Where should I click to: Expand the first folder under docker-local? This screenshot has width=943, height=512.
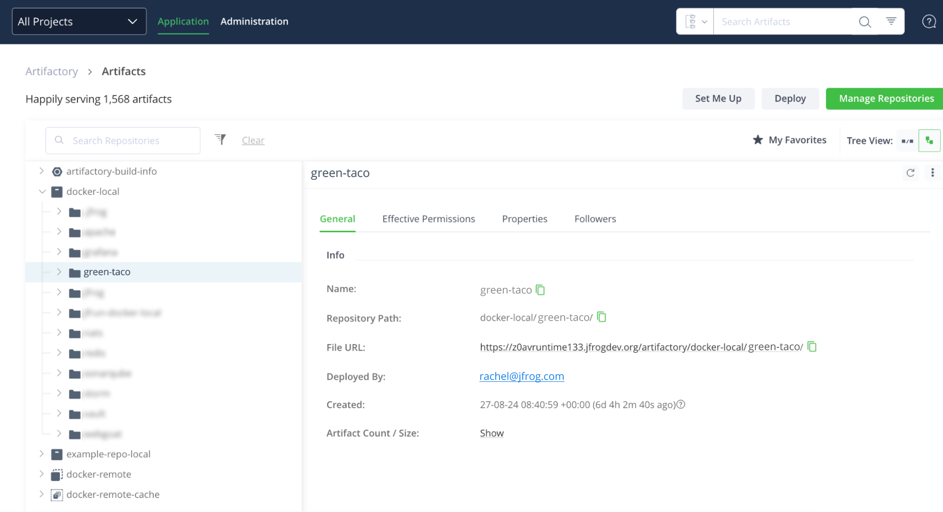click(x=59, y=211)
